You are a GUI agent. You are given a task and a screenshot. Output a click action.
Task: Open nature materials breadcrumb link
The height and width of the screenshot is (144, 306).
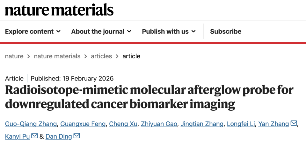(x=57, y=56)
